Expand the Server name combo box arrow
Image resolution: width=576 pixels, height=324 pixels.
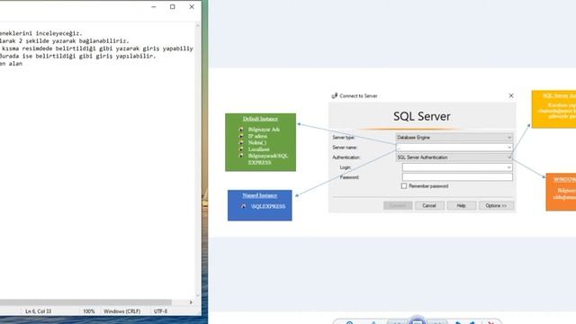click(509, 148)
